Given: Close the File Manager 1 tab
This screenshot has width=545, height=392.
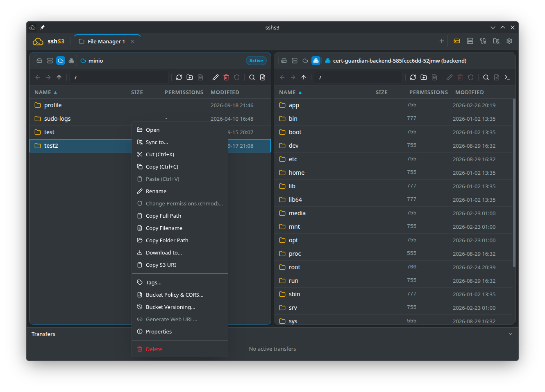Looking at the screenshot, I should tap(132, 41).
